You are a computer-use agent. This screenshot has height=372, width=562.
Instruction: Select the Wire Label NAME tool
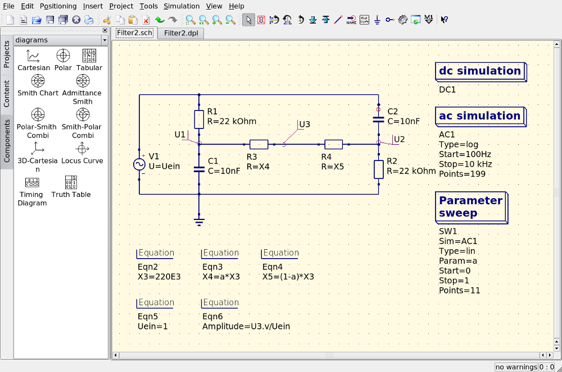351,20
